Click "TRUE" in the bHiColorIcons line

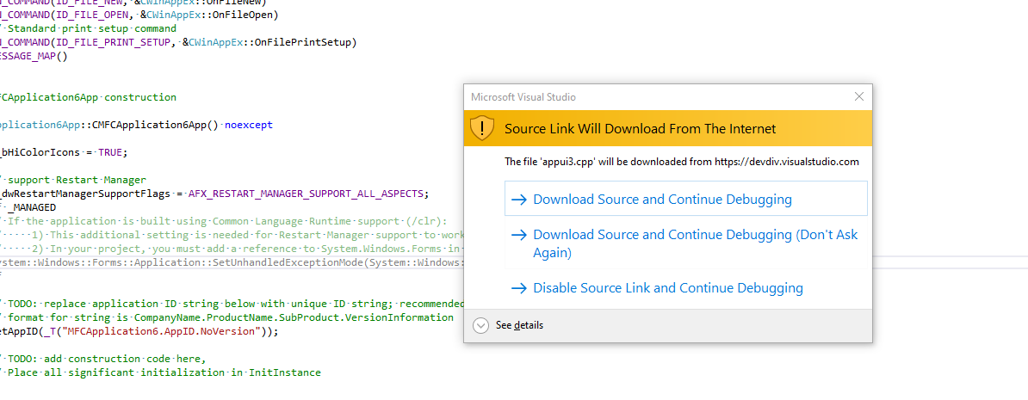coord(110,152)
